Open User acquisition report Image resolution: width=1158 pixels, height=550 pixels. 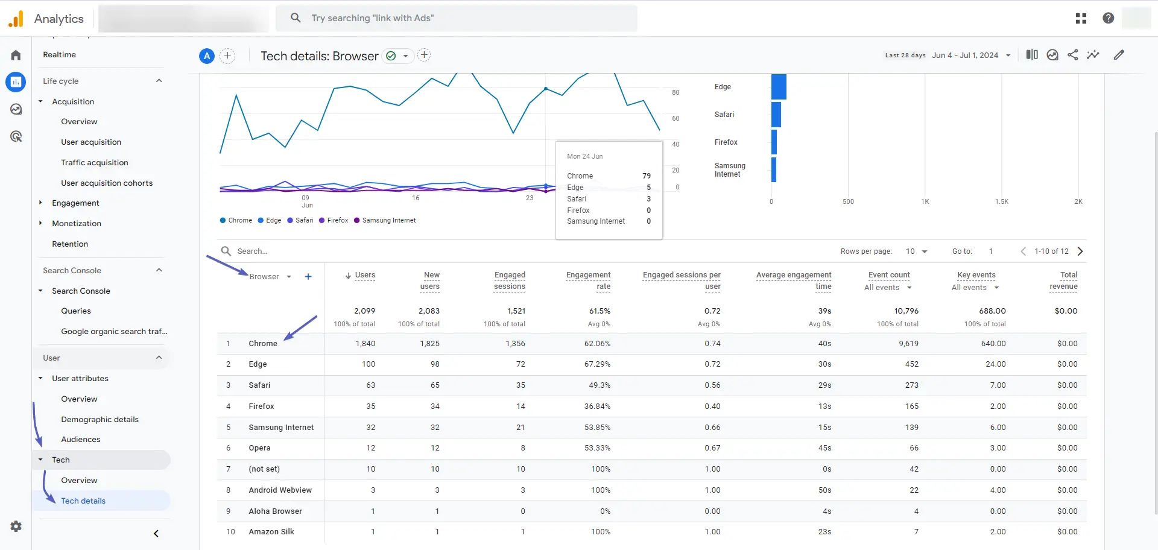point(91,142)
